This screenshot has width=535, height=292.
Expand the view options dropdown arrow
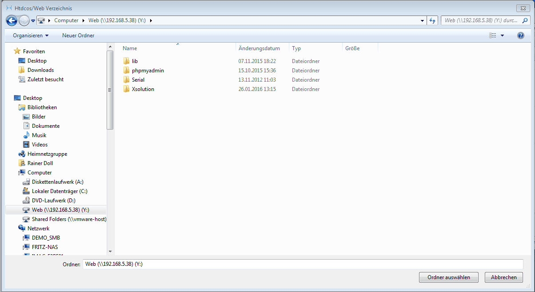pyautogui.click(x=503, y=36)
